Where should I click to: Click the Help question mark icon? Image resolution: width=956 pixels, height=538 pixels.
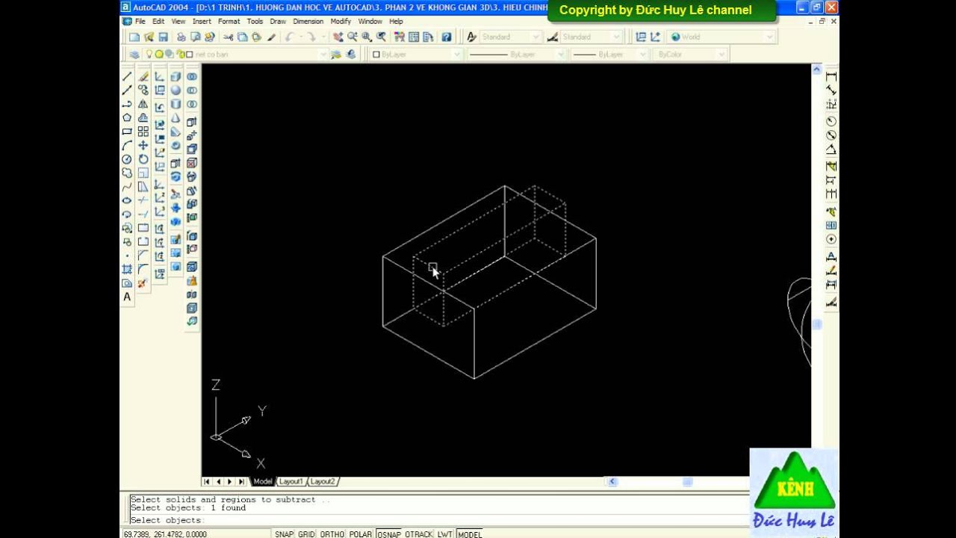(447, 37)
